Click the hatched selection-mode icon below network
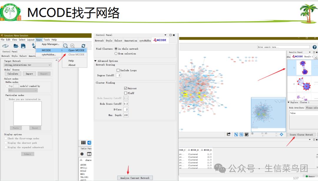This screenshot has width=318, height=181. (241, 134)
